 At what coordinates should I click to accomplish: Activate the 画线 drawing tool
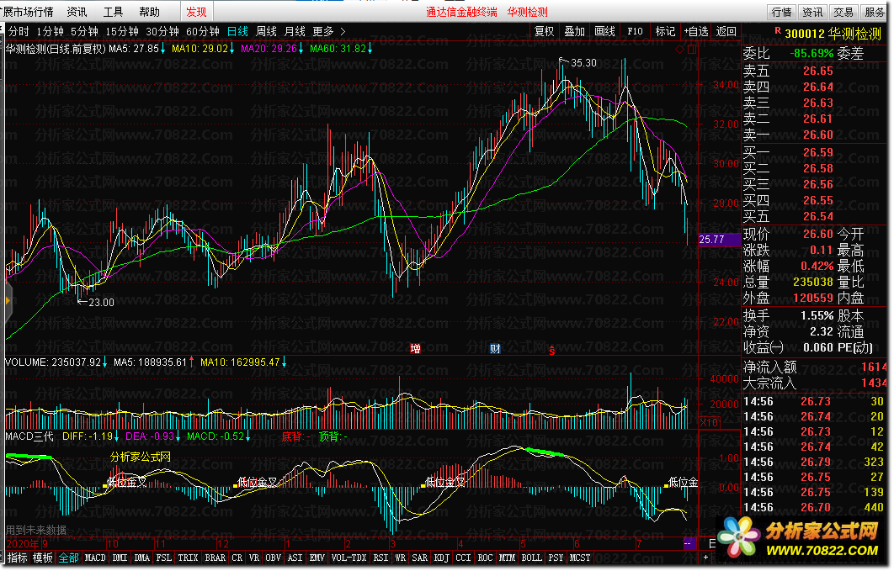point(604,31)
